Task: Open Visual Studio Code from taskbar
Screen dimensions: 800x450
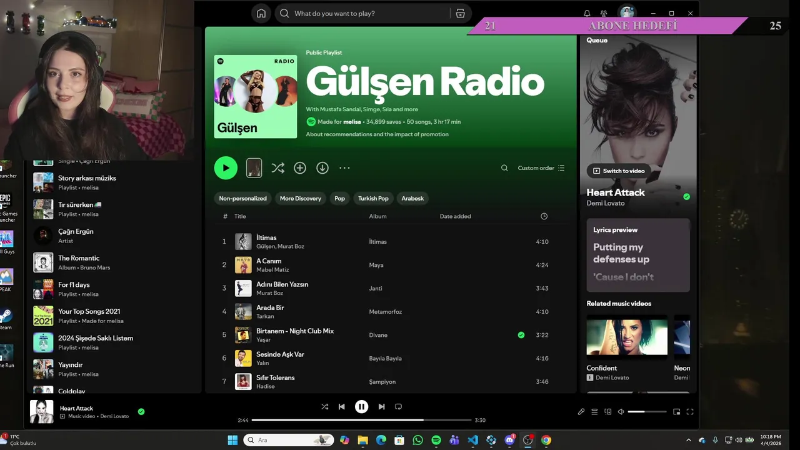Action: click(x=472, y=440)
